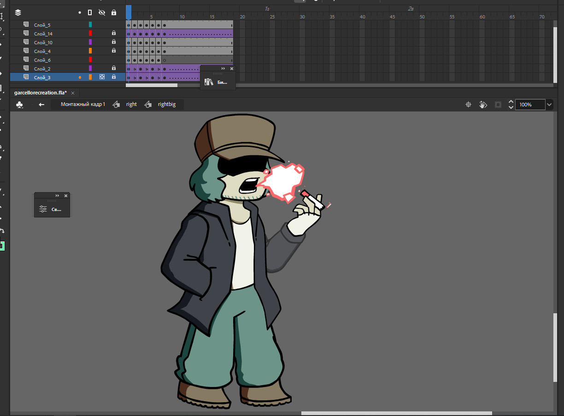Viewport: 564px width, 416px height.
Task: Click the layers stack icon in timeline header
Action: (x=18, y=12)
